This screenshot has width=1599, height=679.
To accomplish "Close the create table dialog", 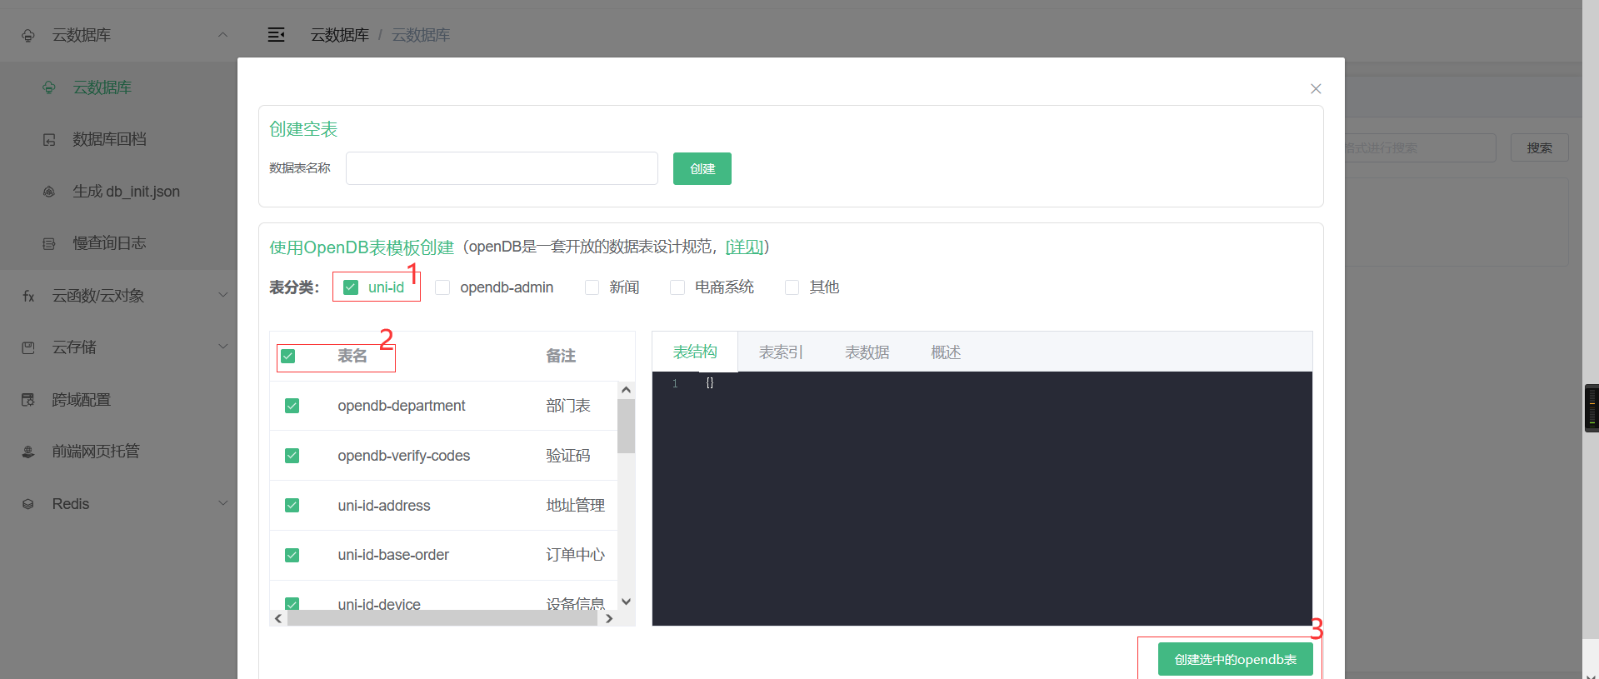I will point(1316,88).
